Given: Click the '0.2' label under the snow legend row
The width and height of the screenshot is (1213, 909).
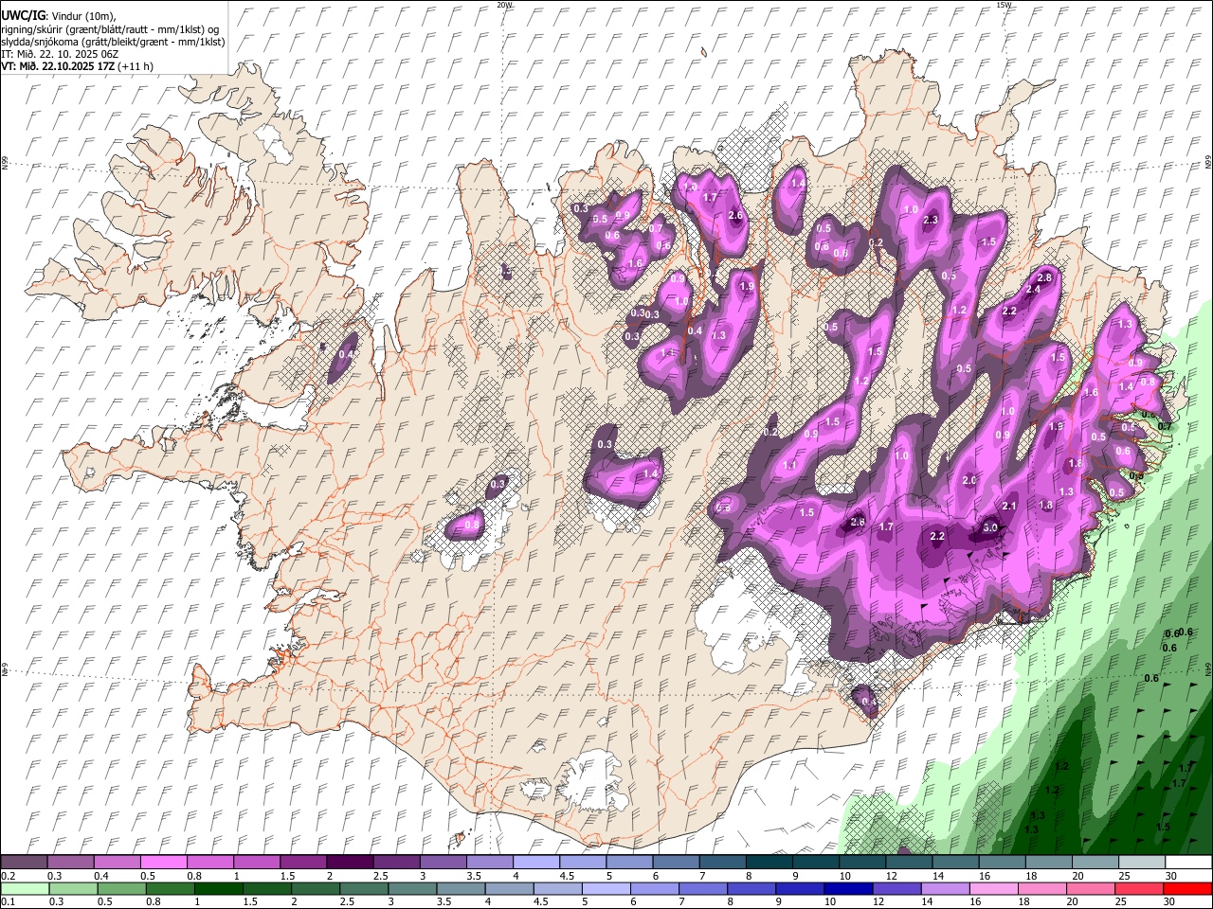Looking at the screenshot, I should tap(8, 876).
